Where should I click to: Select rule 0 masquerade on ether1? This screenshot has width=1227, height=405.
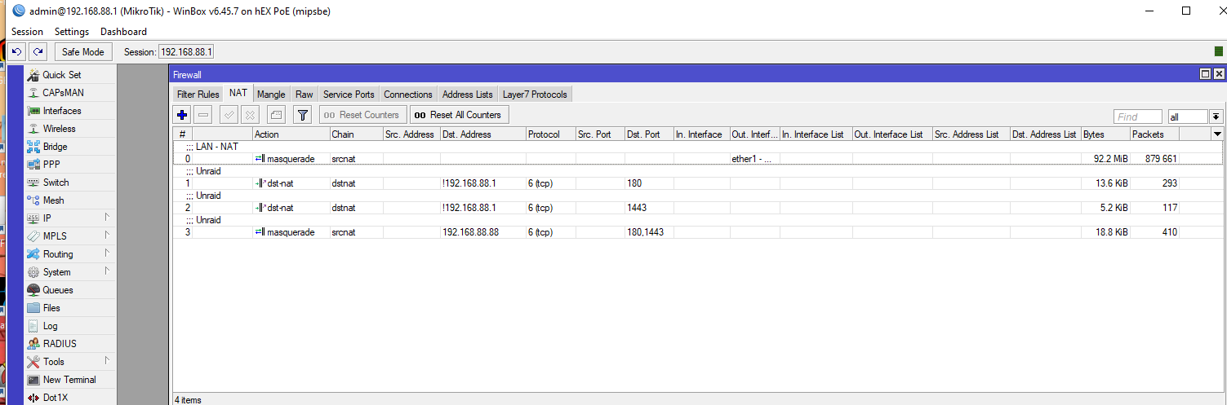(698, 159)
